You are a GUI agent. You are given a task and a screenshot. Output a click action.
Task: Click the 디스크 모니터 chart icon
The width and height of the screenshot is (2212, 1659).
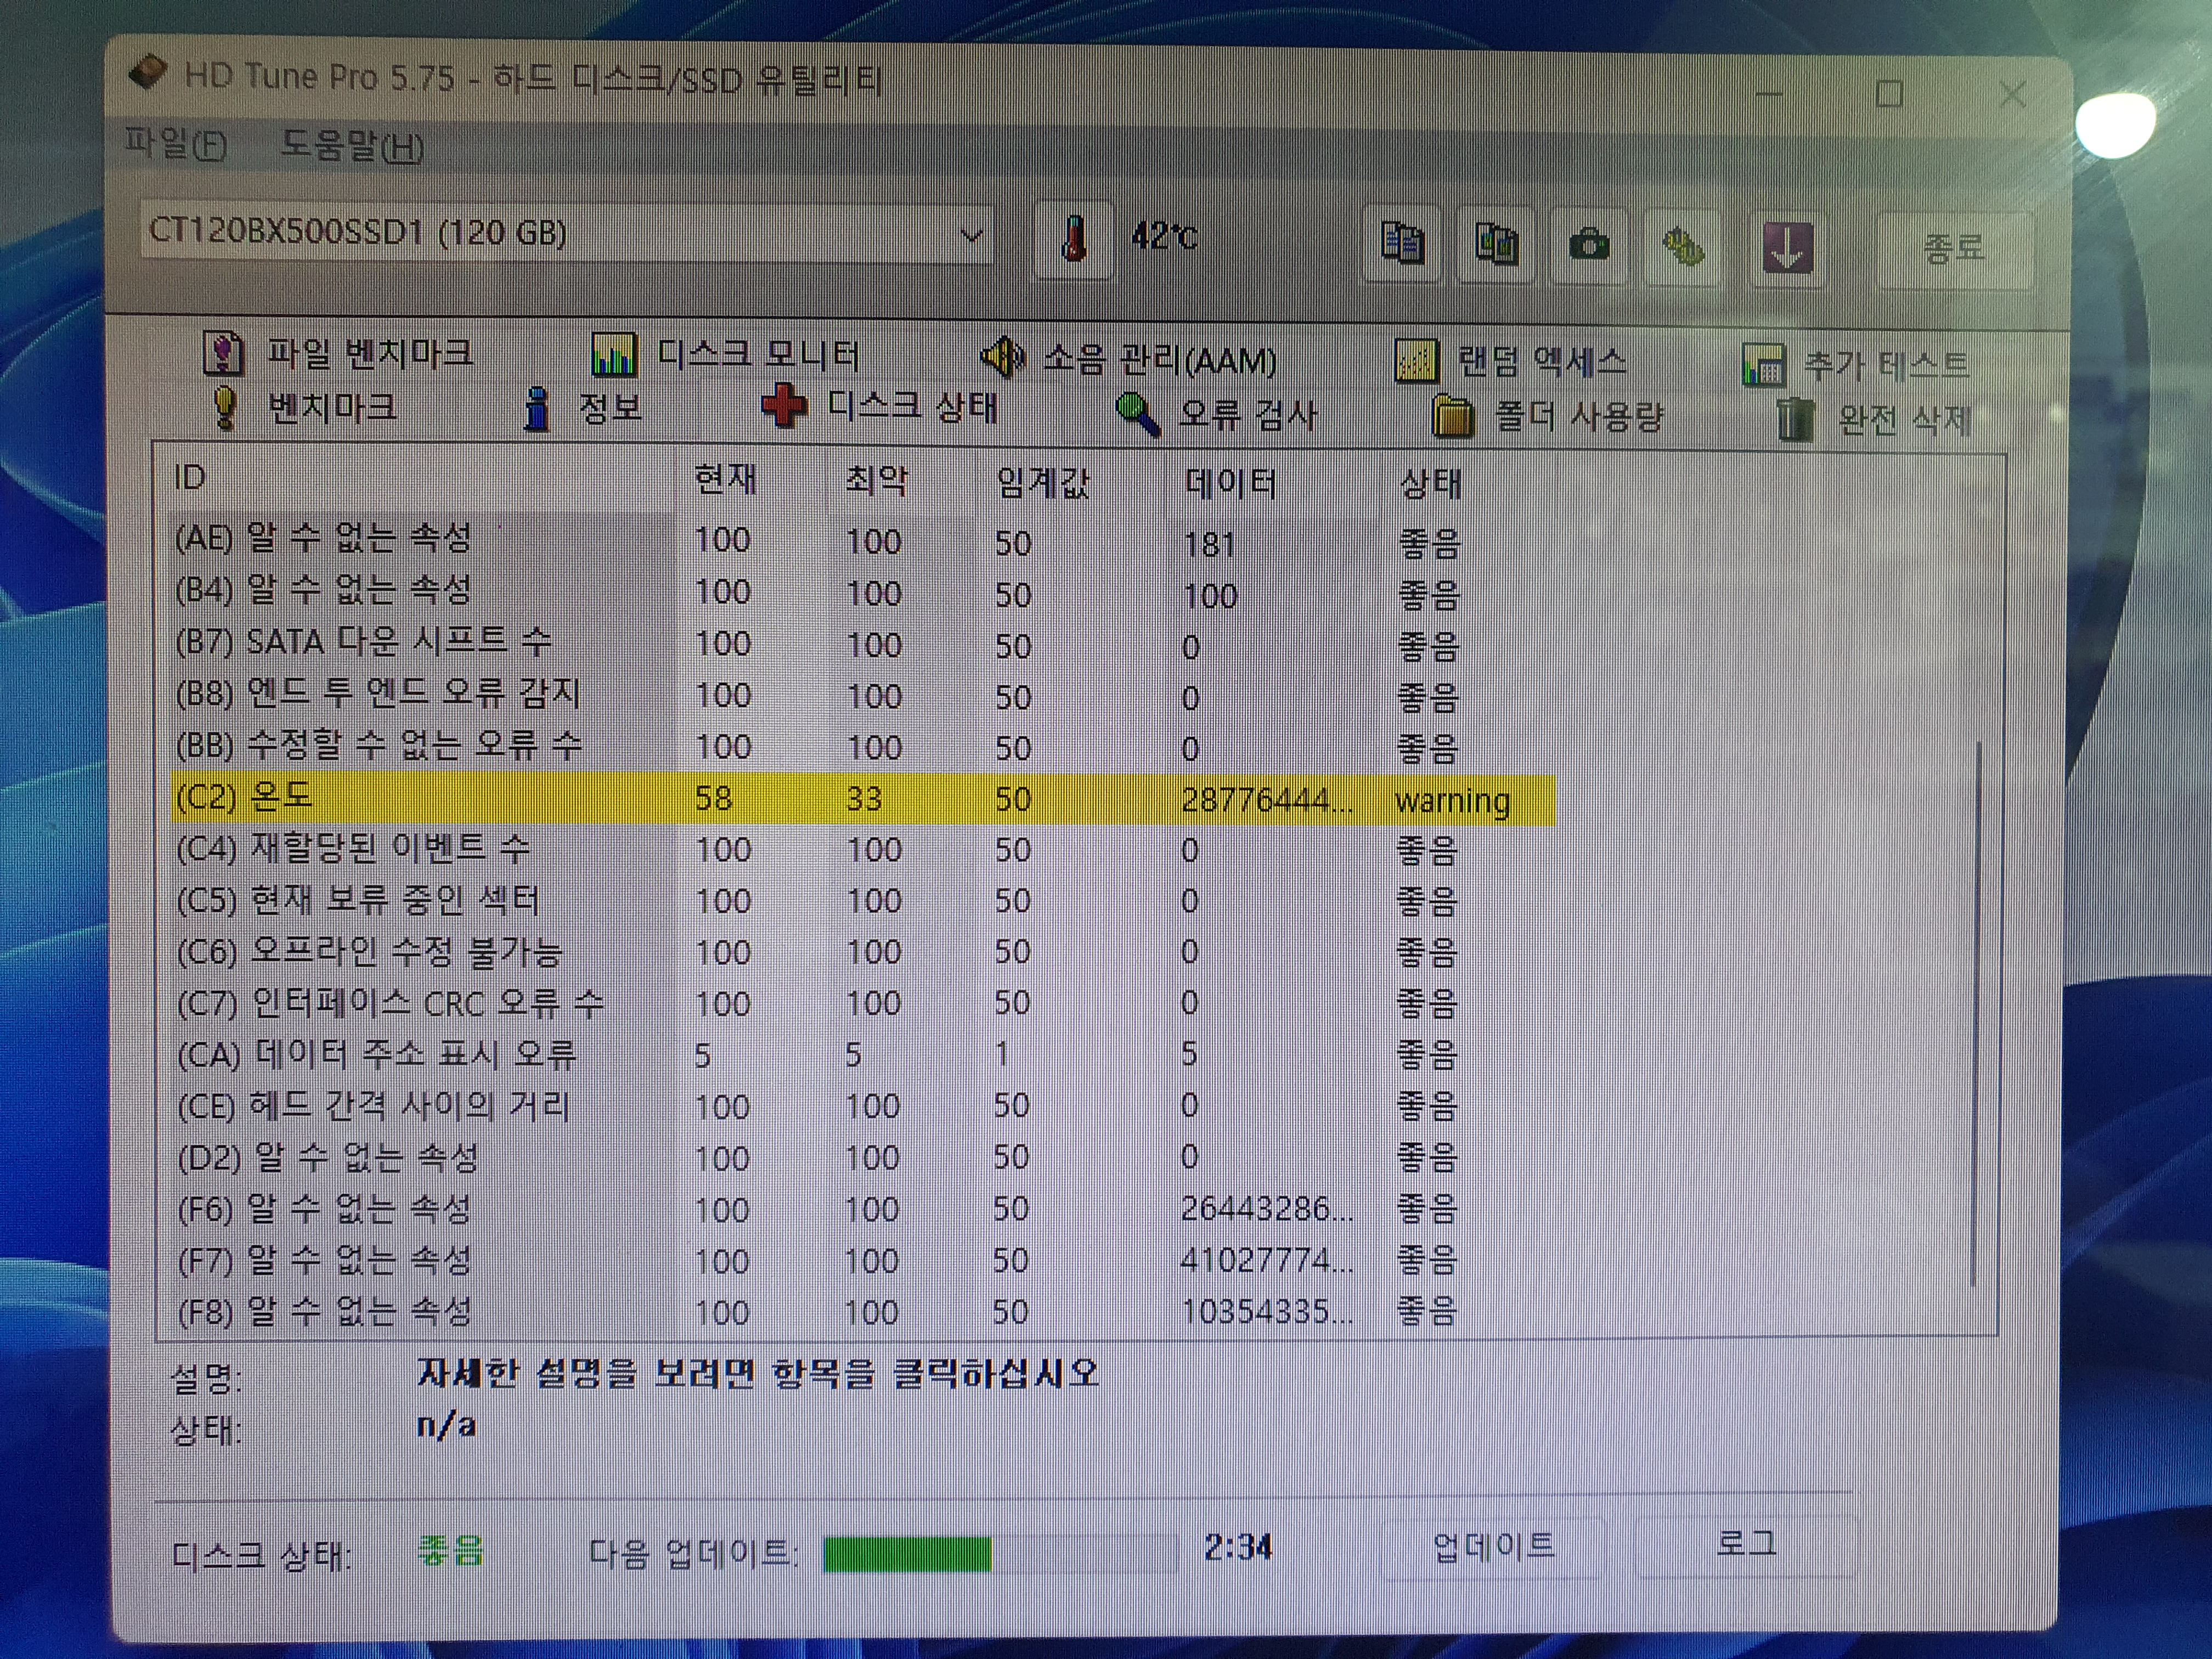click(x=613, y=355)
